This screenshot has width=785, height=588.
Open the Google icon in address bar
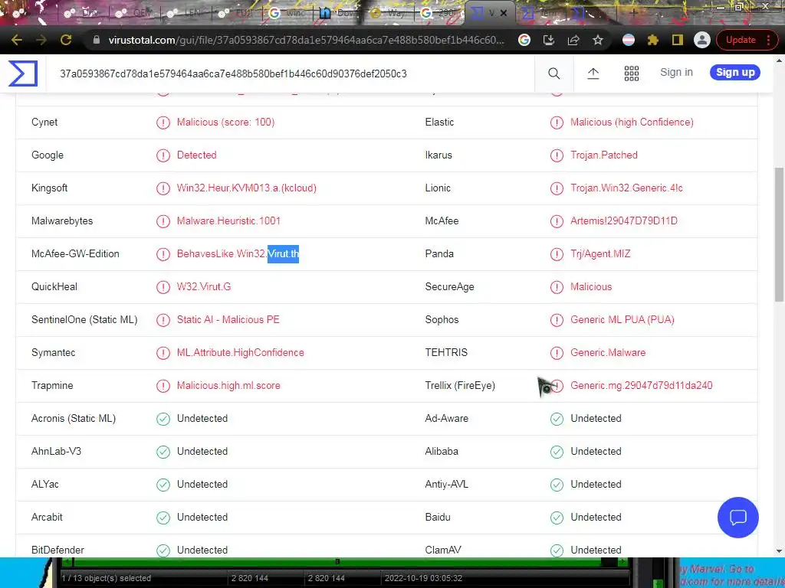click(524, 40)
